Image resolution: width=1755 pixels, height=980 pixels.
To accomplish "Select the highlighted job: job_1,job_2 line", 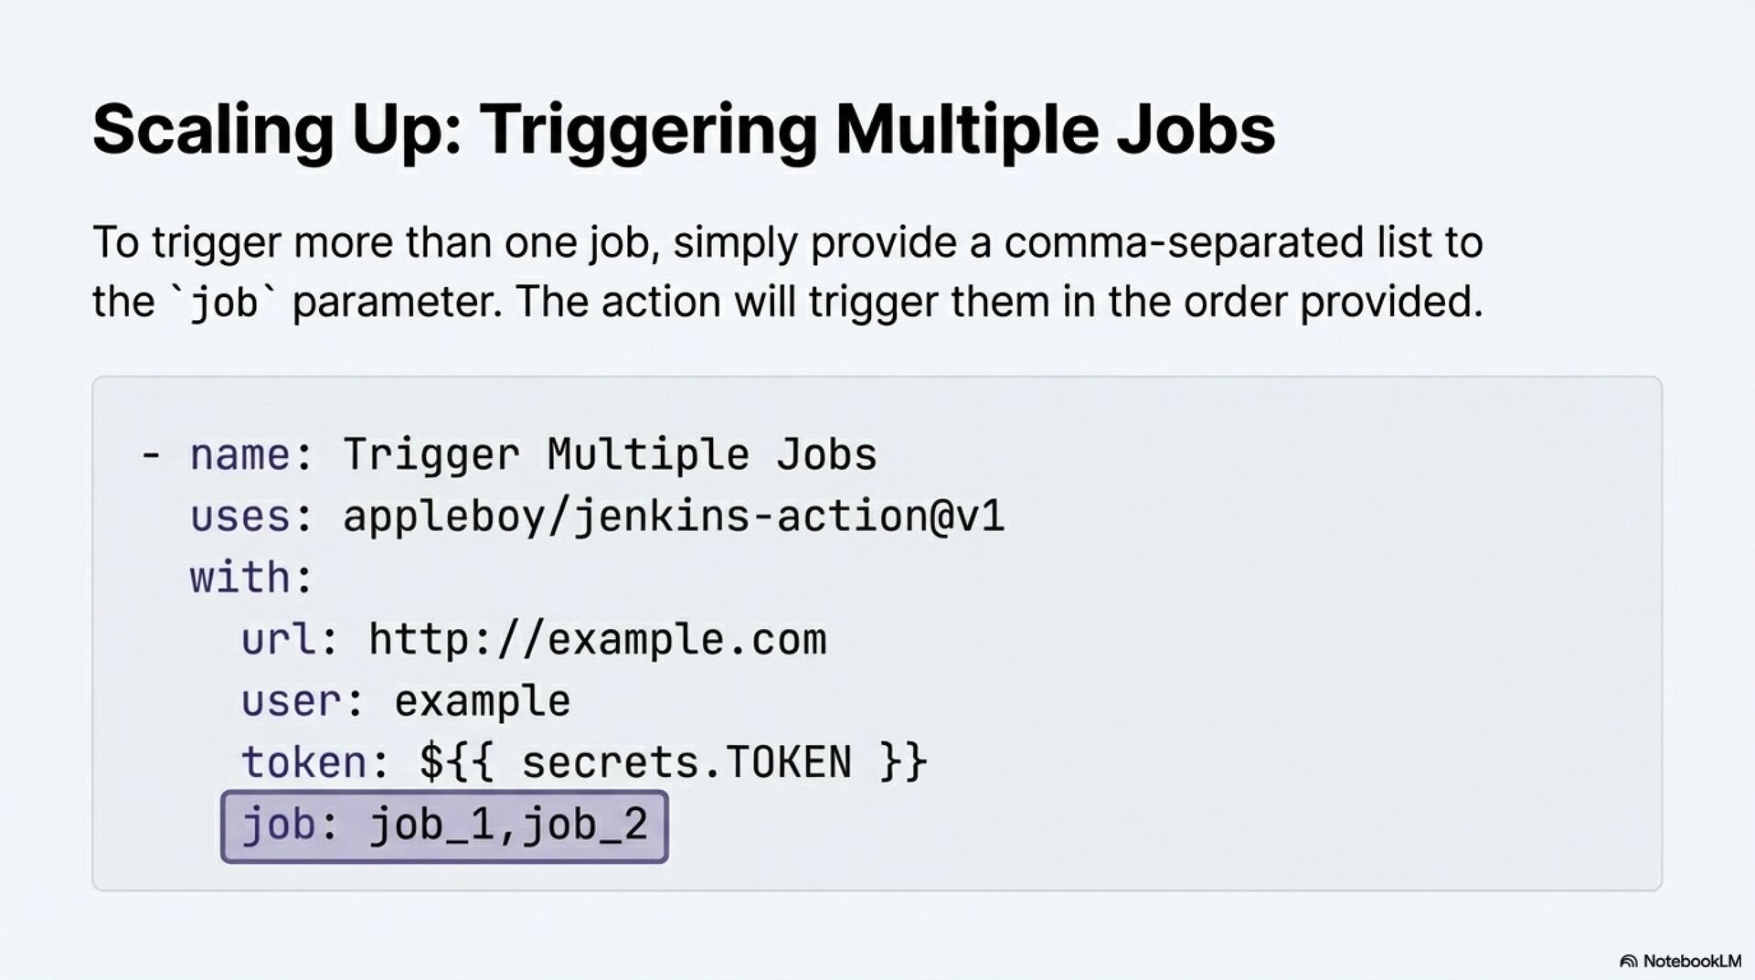I will click(x=444, y=826).
